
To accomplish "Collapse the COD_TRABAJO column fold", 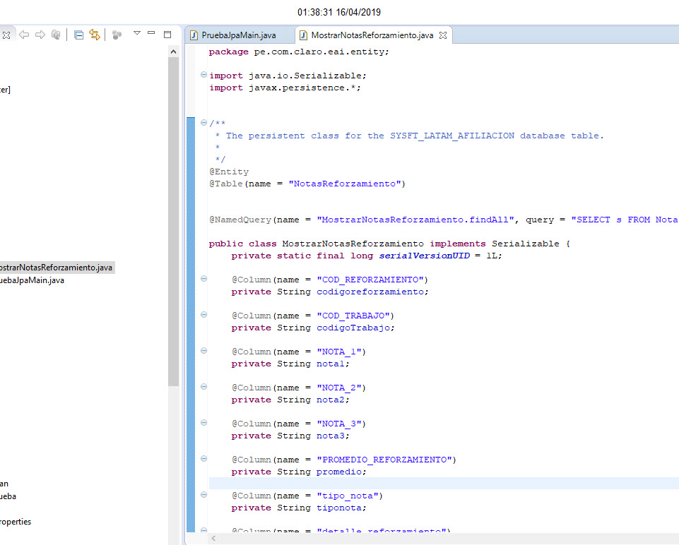I will (202, 315).
